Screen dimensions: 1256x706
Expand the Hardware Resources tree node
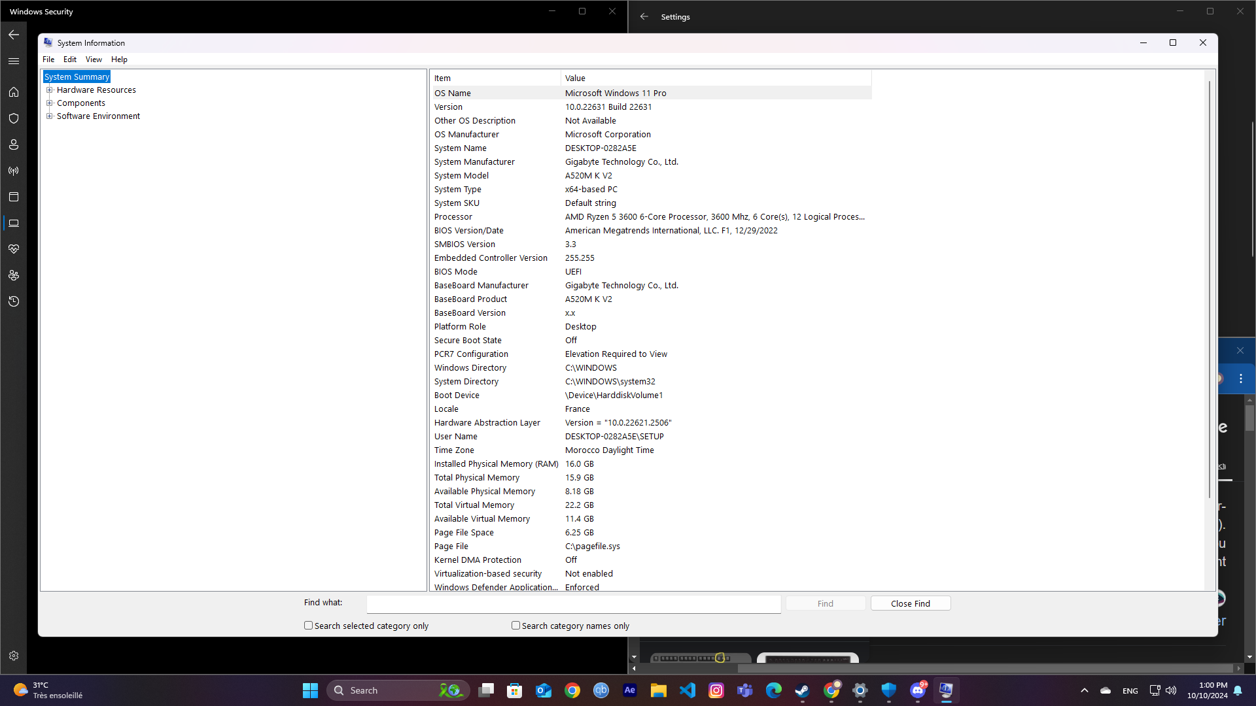[50, 90]
